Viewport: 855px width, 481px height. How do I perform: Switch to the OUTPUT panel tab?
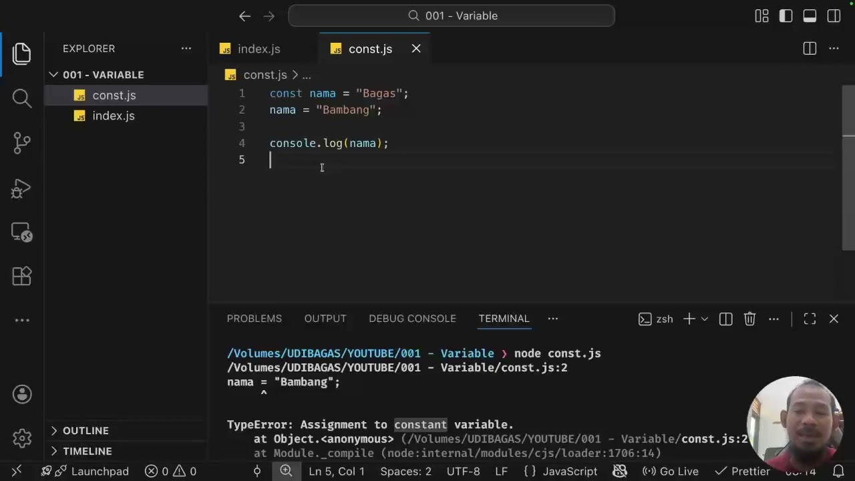[x=325, y=319]
